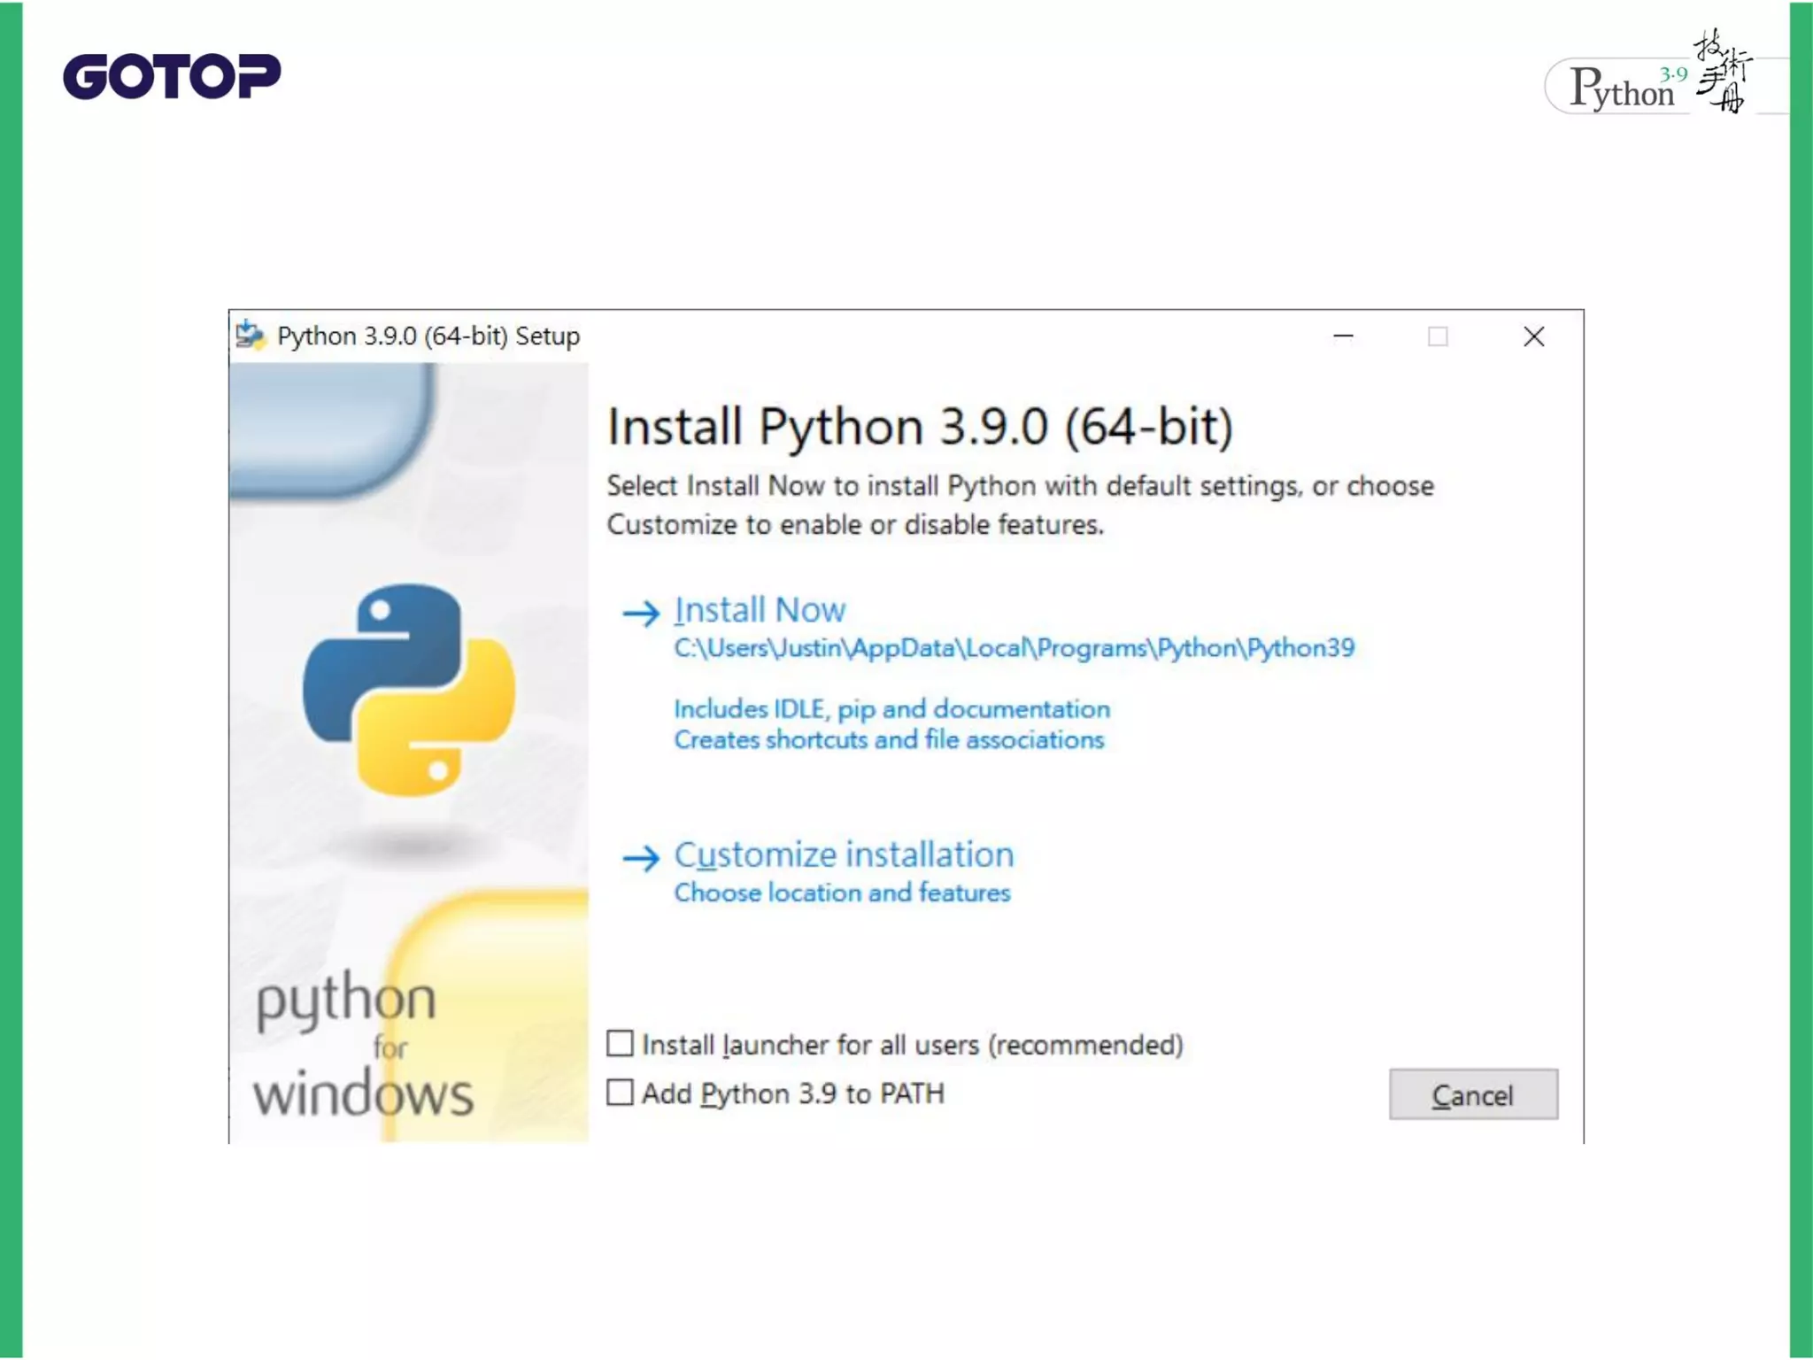Click Choose location and features text

[842, 892]
